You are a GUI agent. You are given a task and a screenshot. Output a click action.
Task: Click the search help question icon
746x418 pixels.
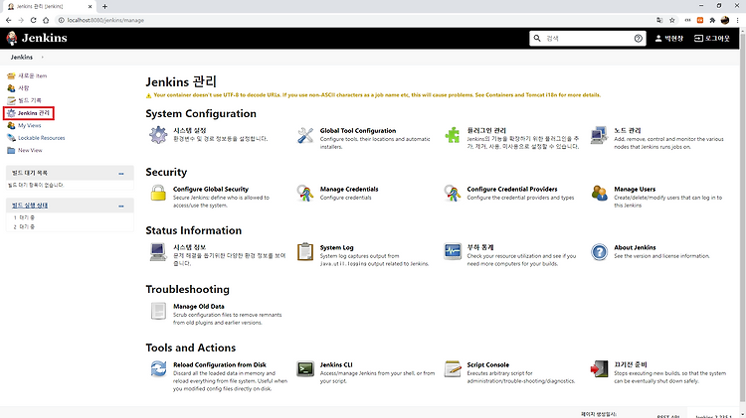pos(638,39)
